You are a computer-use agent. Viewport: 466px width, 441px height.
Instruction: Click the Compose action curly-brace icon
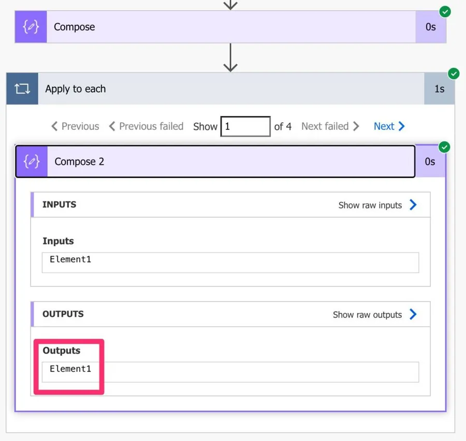(31, 27)
